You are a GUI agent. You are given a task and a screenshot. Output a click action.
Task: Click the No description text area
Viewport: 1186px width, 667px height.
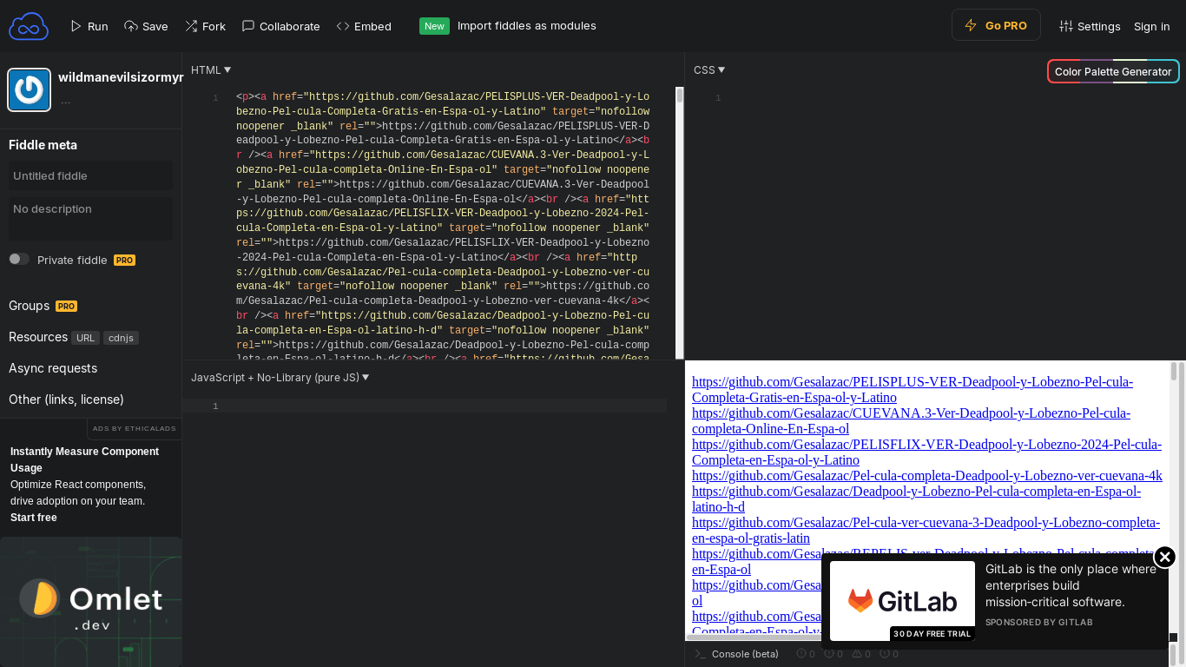click(90, 218)
